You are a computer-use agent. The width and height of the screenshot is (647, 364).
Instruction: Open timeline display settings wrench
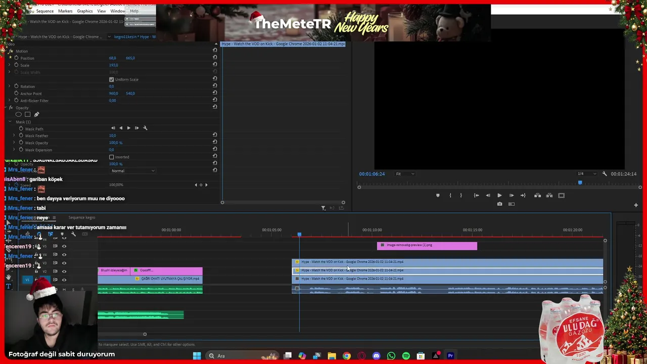pos(73,234)
